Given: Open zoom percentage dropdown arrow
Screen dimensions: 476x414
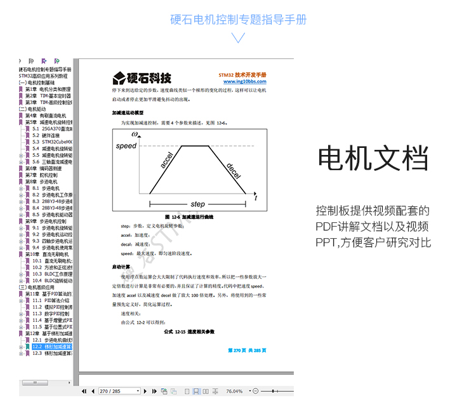Looking at the screenshot, I should (250, 391).
